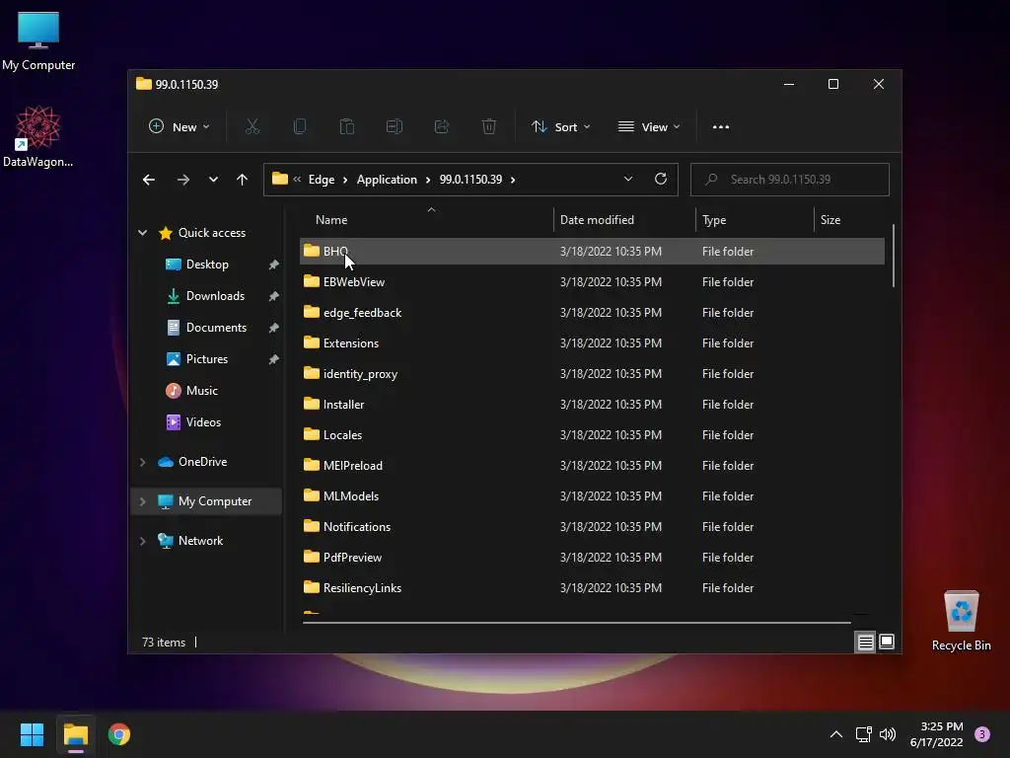Select the edge_feedback folder
Viewport: 1010px width, 758px height.
[592, 313]
